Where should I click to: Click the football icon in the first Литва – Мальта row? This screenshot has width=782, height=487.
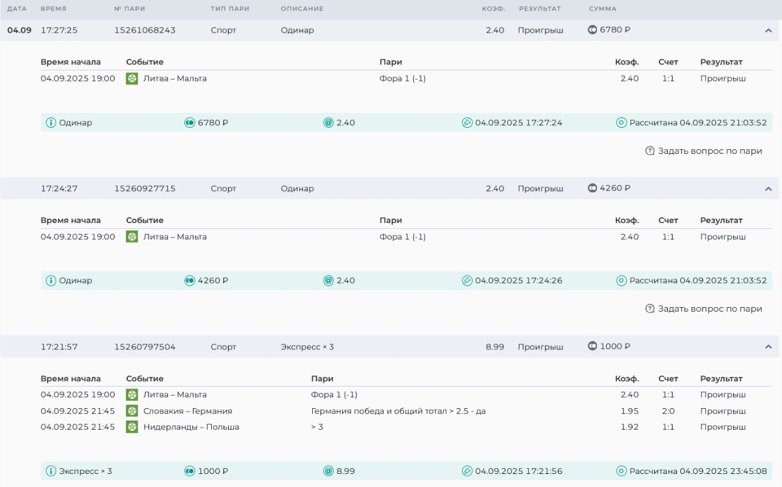coord(132,79)
